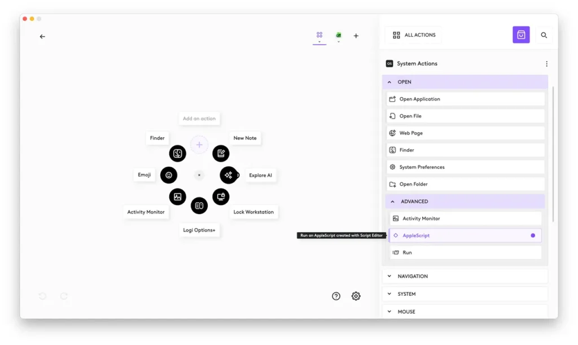Select the Activity Monitor graph icon

click(177, 196)
